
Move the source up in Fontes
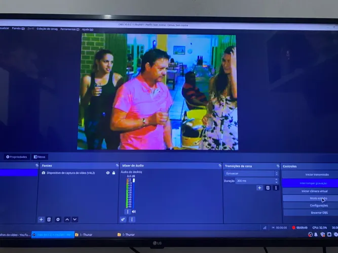[67, 220]
